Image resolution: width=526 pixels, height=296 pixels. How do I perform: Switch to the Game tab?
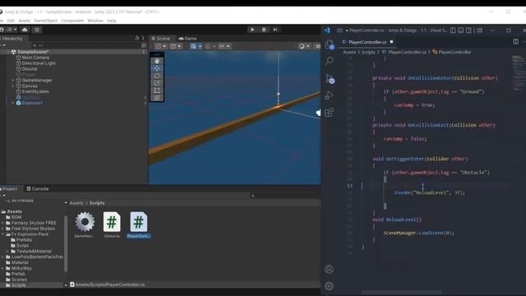[187, 39]
